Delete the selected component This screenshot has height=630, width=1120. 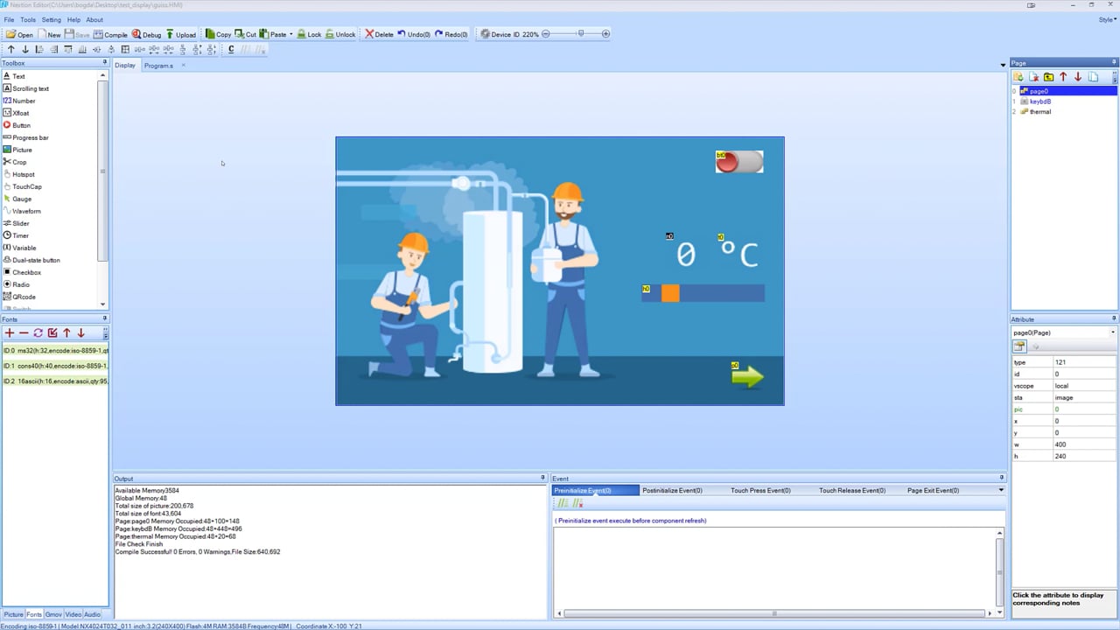click(x=379, y=34)
